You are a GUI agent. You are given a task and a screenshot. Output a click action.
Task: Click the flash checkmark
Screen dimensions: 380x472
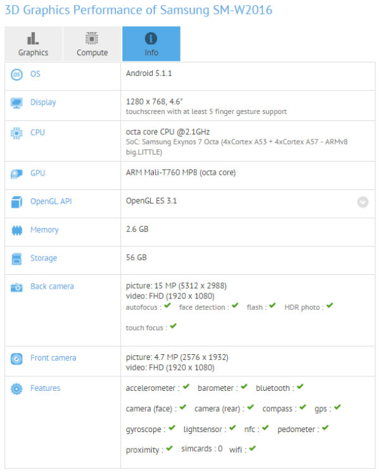coord(272,305)
